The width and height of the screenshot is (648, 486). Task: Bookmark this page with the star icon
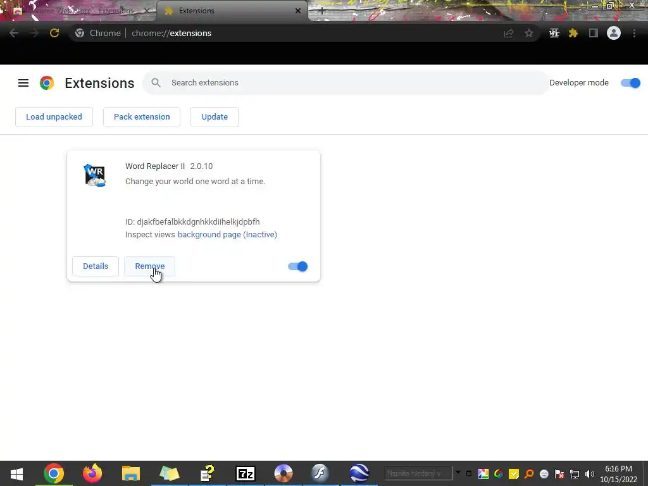529,33
